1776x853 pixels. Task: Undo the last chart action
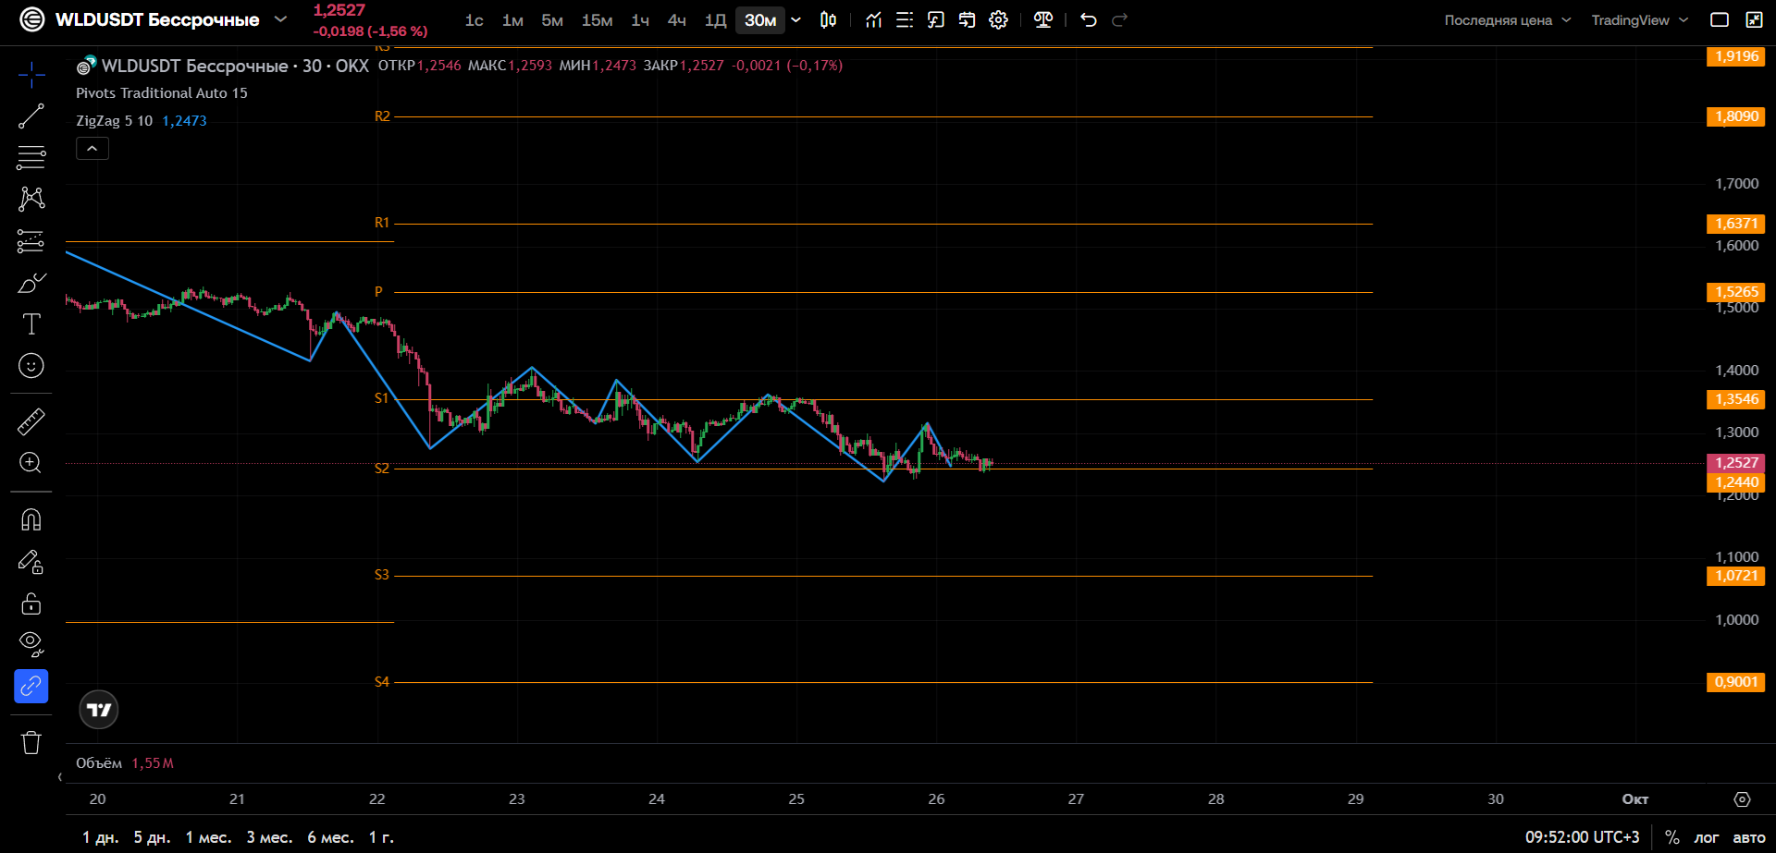click(1089, 20)
